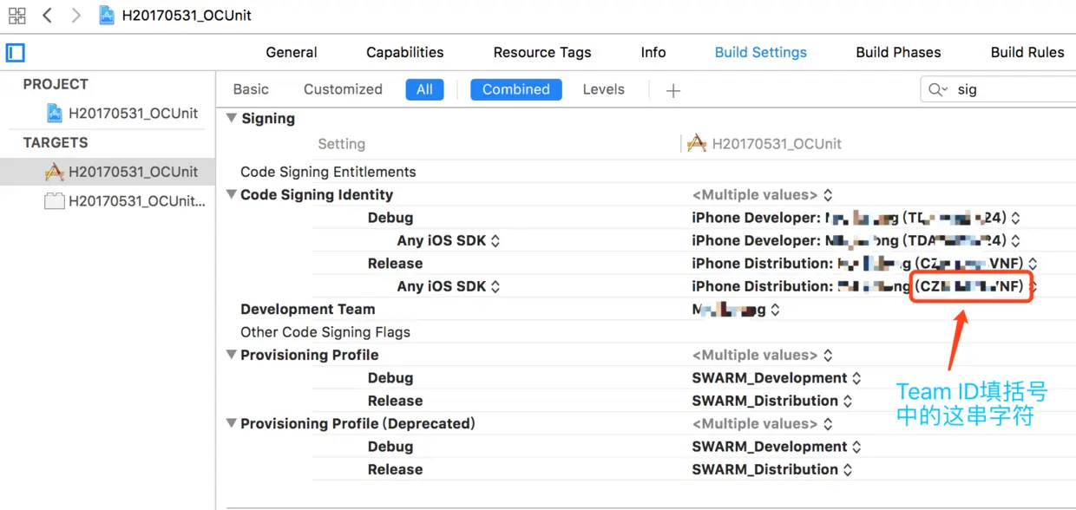The height and width of the screenshot is (510, 1076).
Task: Click the search magnifier icon
Action: point(937,89)
